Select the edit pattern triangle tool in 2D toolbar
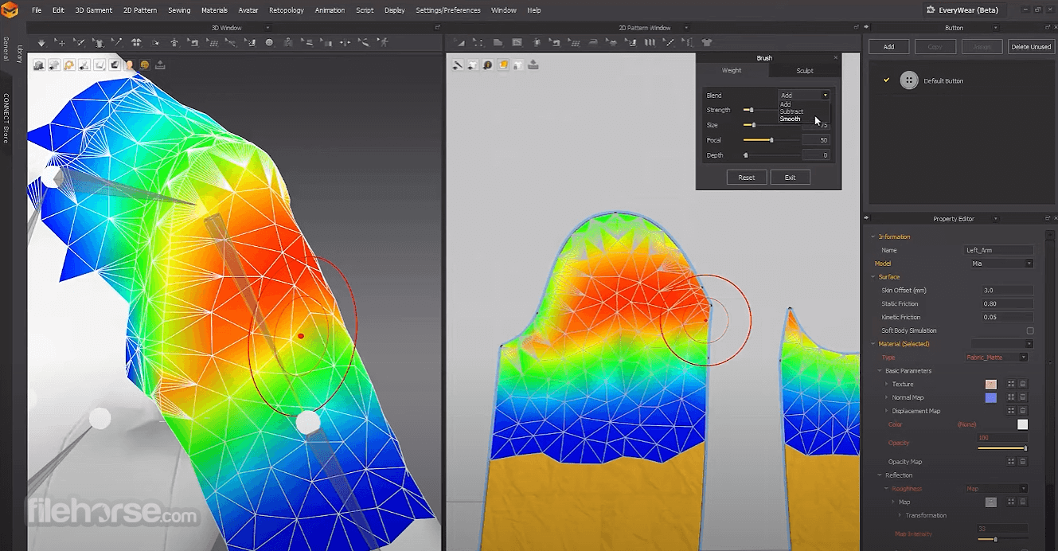 click(461, 43)
